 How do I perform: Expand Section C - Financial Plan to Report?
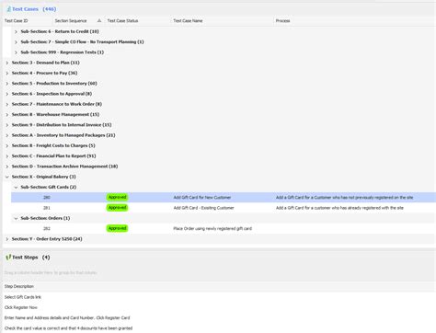[x=7, y=156]
